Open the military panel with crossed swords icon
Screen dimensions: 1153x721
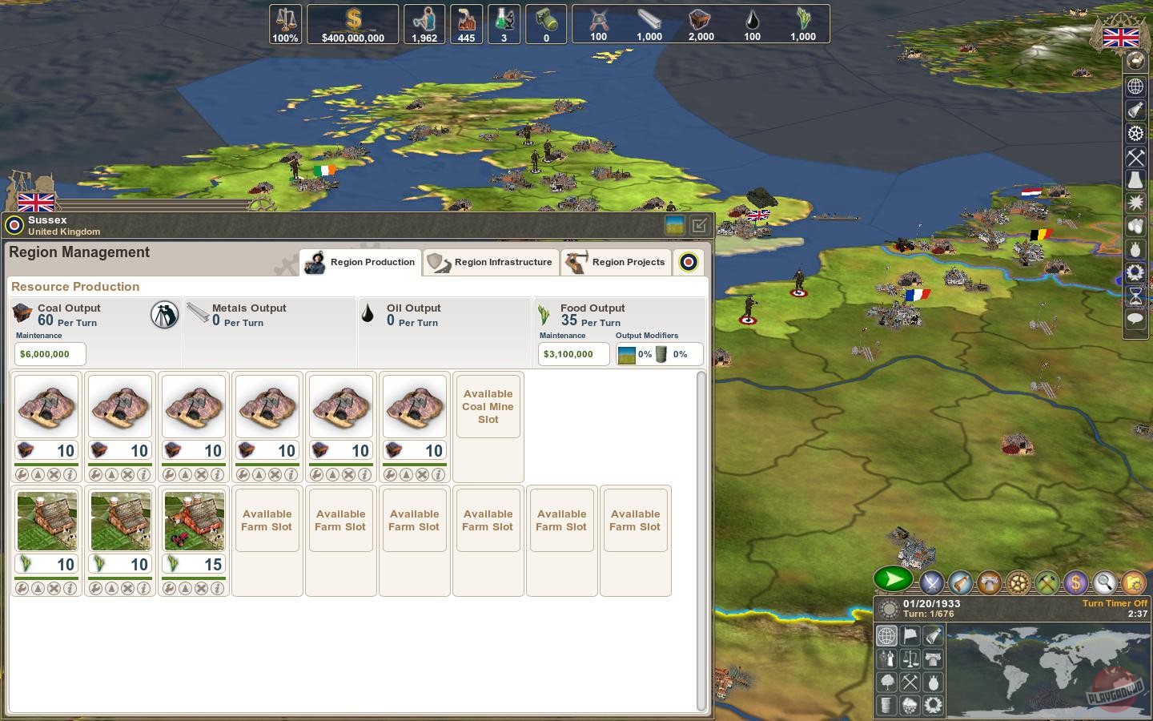point(930,582)
